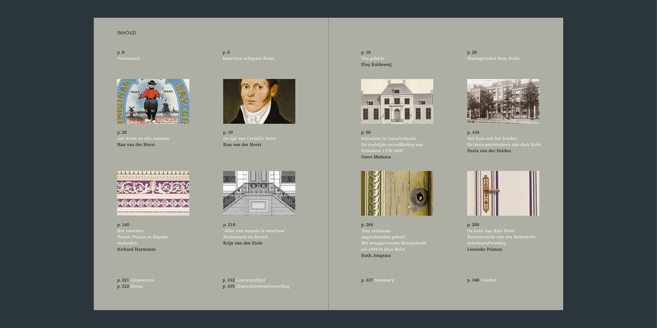
Task: Click 'Het teruggevonden kleurgebruik' subtitle
Action: (394, 243)
